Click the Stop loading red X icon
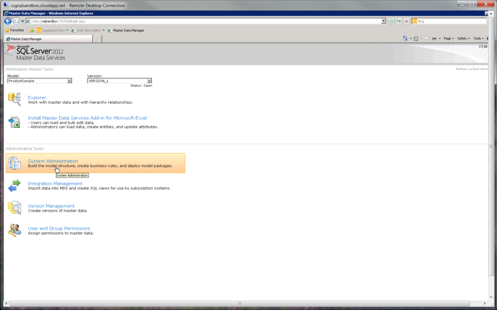 coord(406,21)
